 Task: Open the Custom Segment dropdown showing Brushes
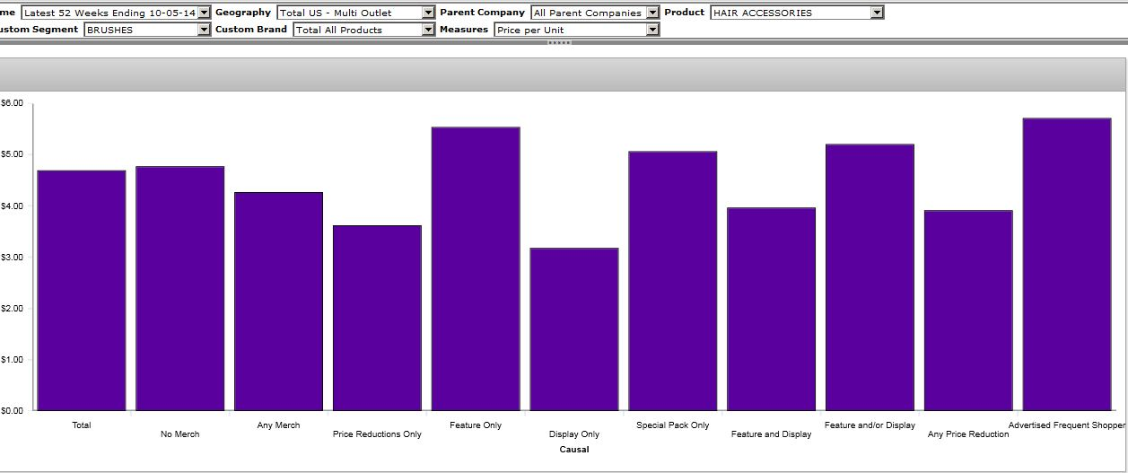coord(204,30)
